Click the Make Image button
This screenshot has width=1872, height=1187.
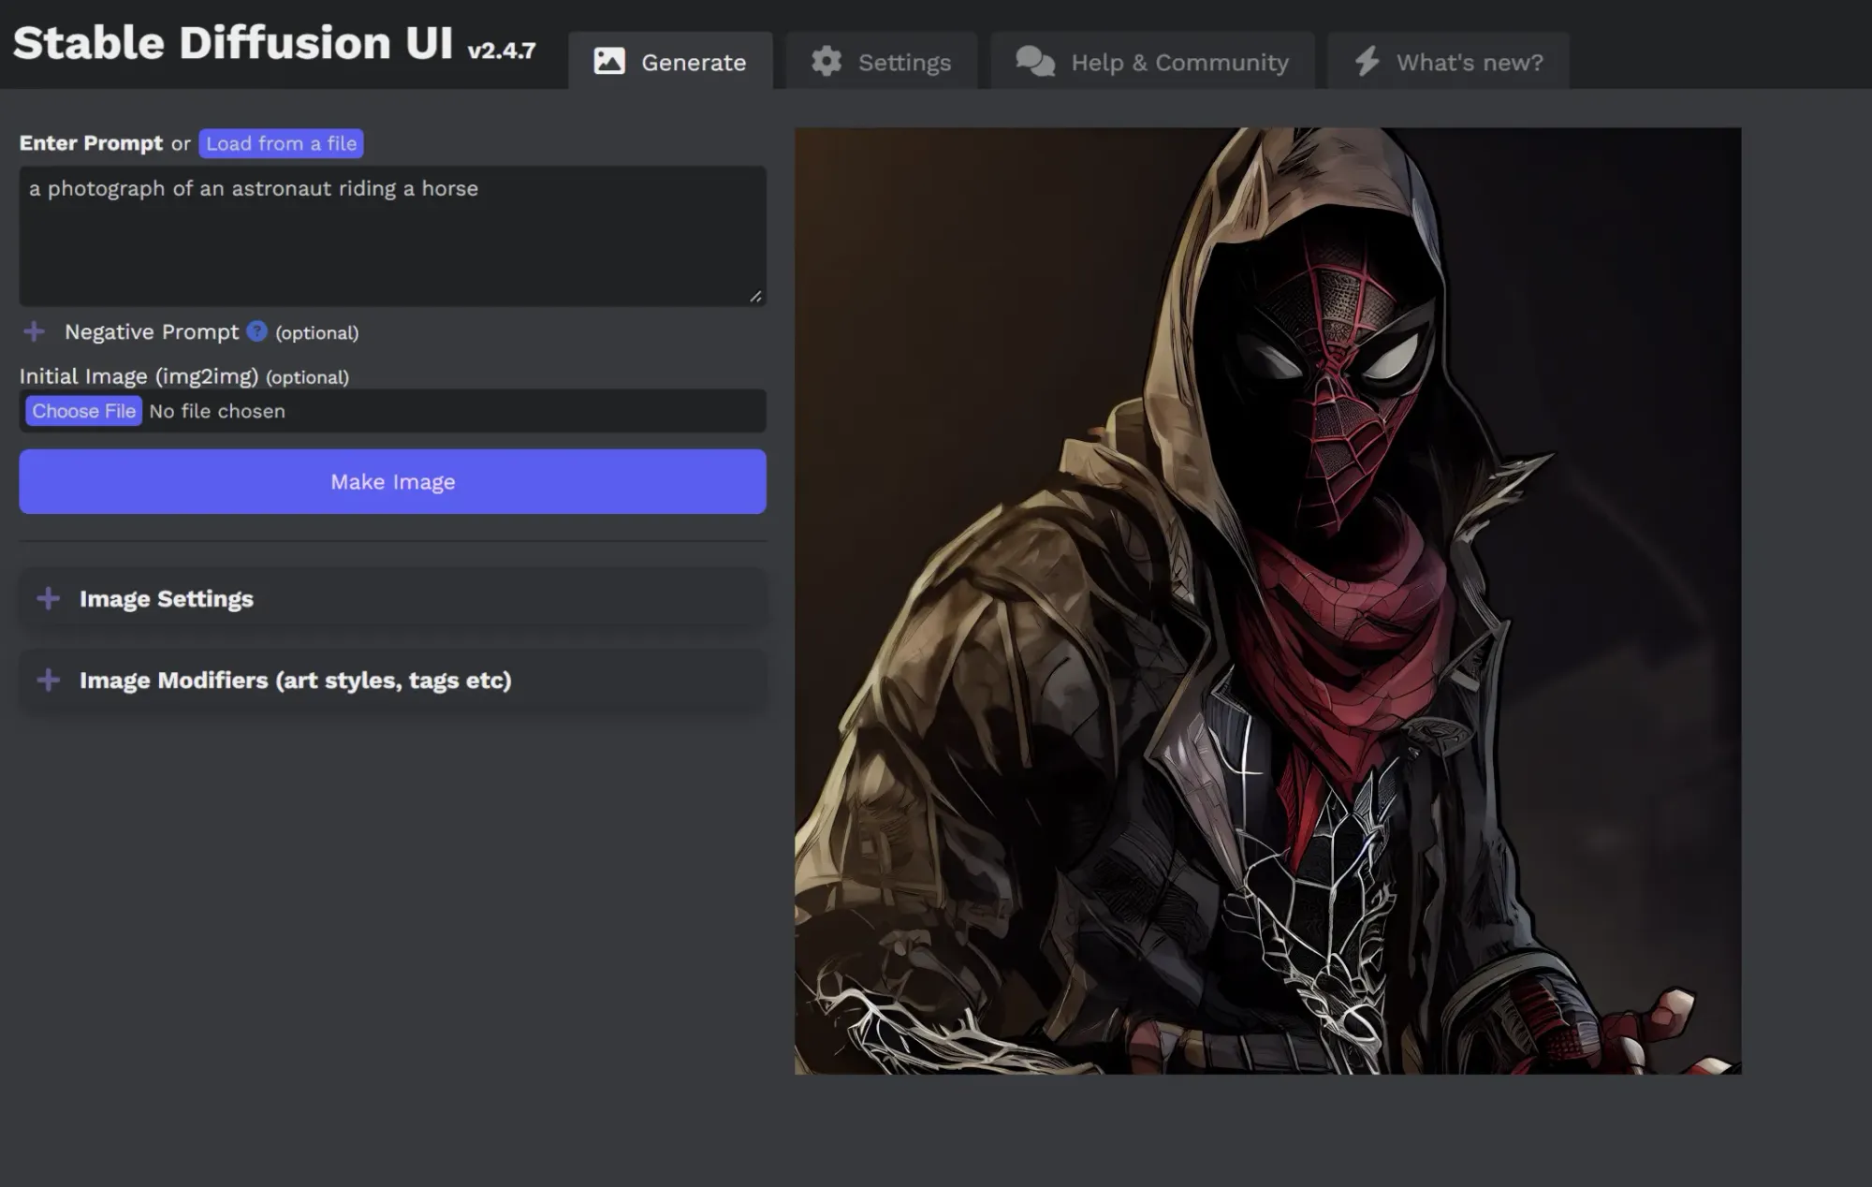393,481
